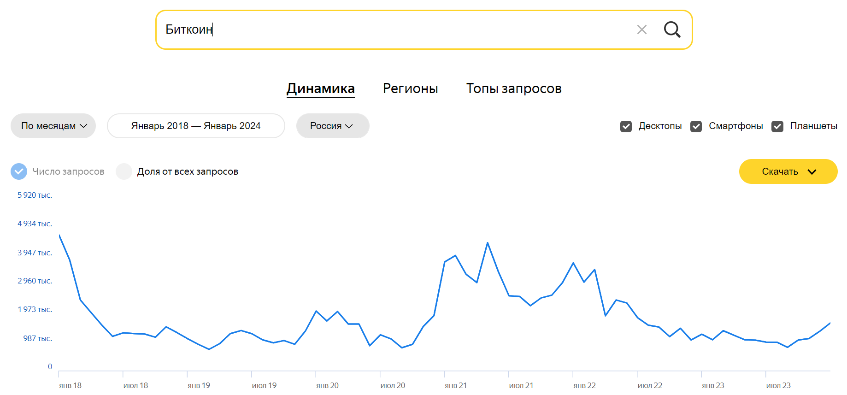Select the Динамика tab
The image size is (847, 395).
click(321, 88)
